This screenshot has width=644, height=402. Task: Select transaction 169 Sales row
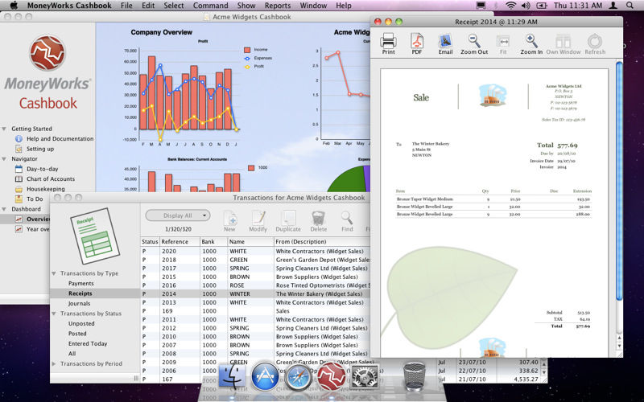click(255, 311)
